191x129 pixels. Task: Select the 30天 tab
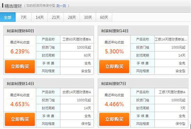pos(88,17)
